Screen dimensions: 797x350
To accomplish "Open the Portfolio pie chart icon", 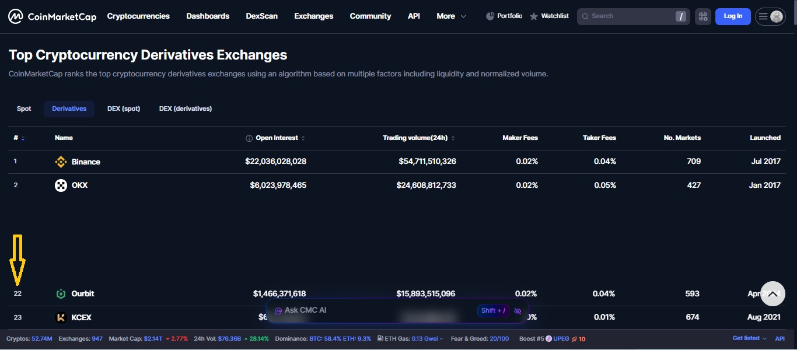I will point(490,16).
